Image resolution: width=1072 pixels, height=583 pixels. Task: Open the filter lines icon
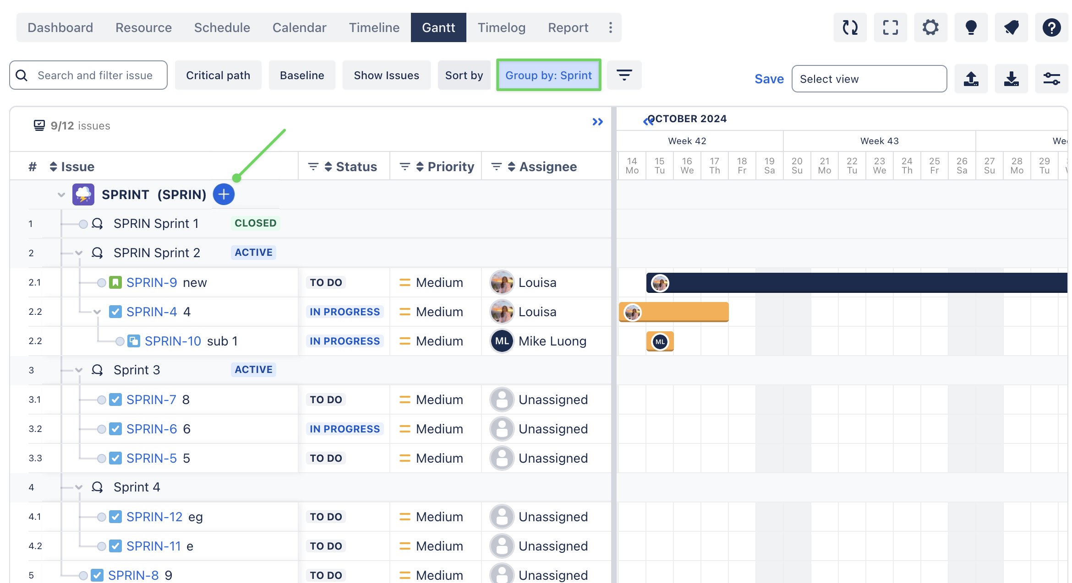point(624,75)
